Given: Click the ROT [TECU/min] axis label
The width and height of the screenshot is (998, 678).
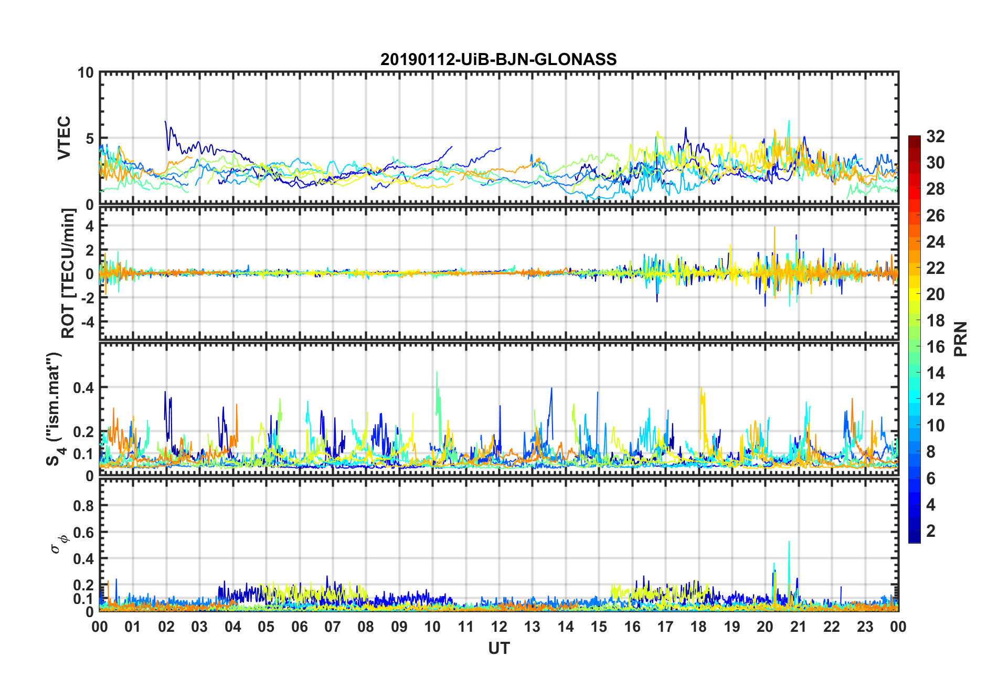Looking at the screenshot, I should (x=68, y=273).
